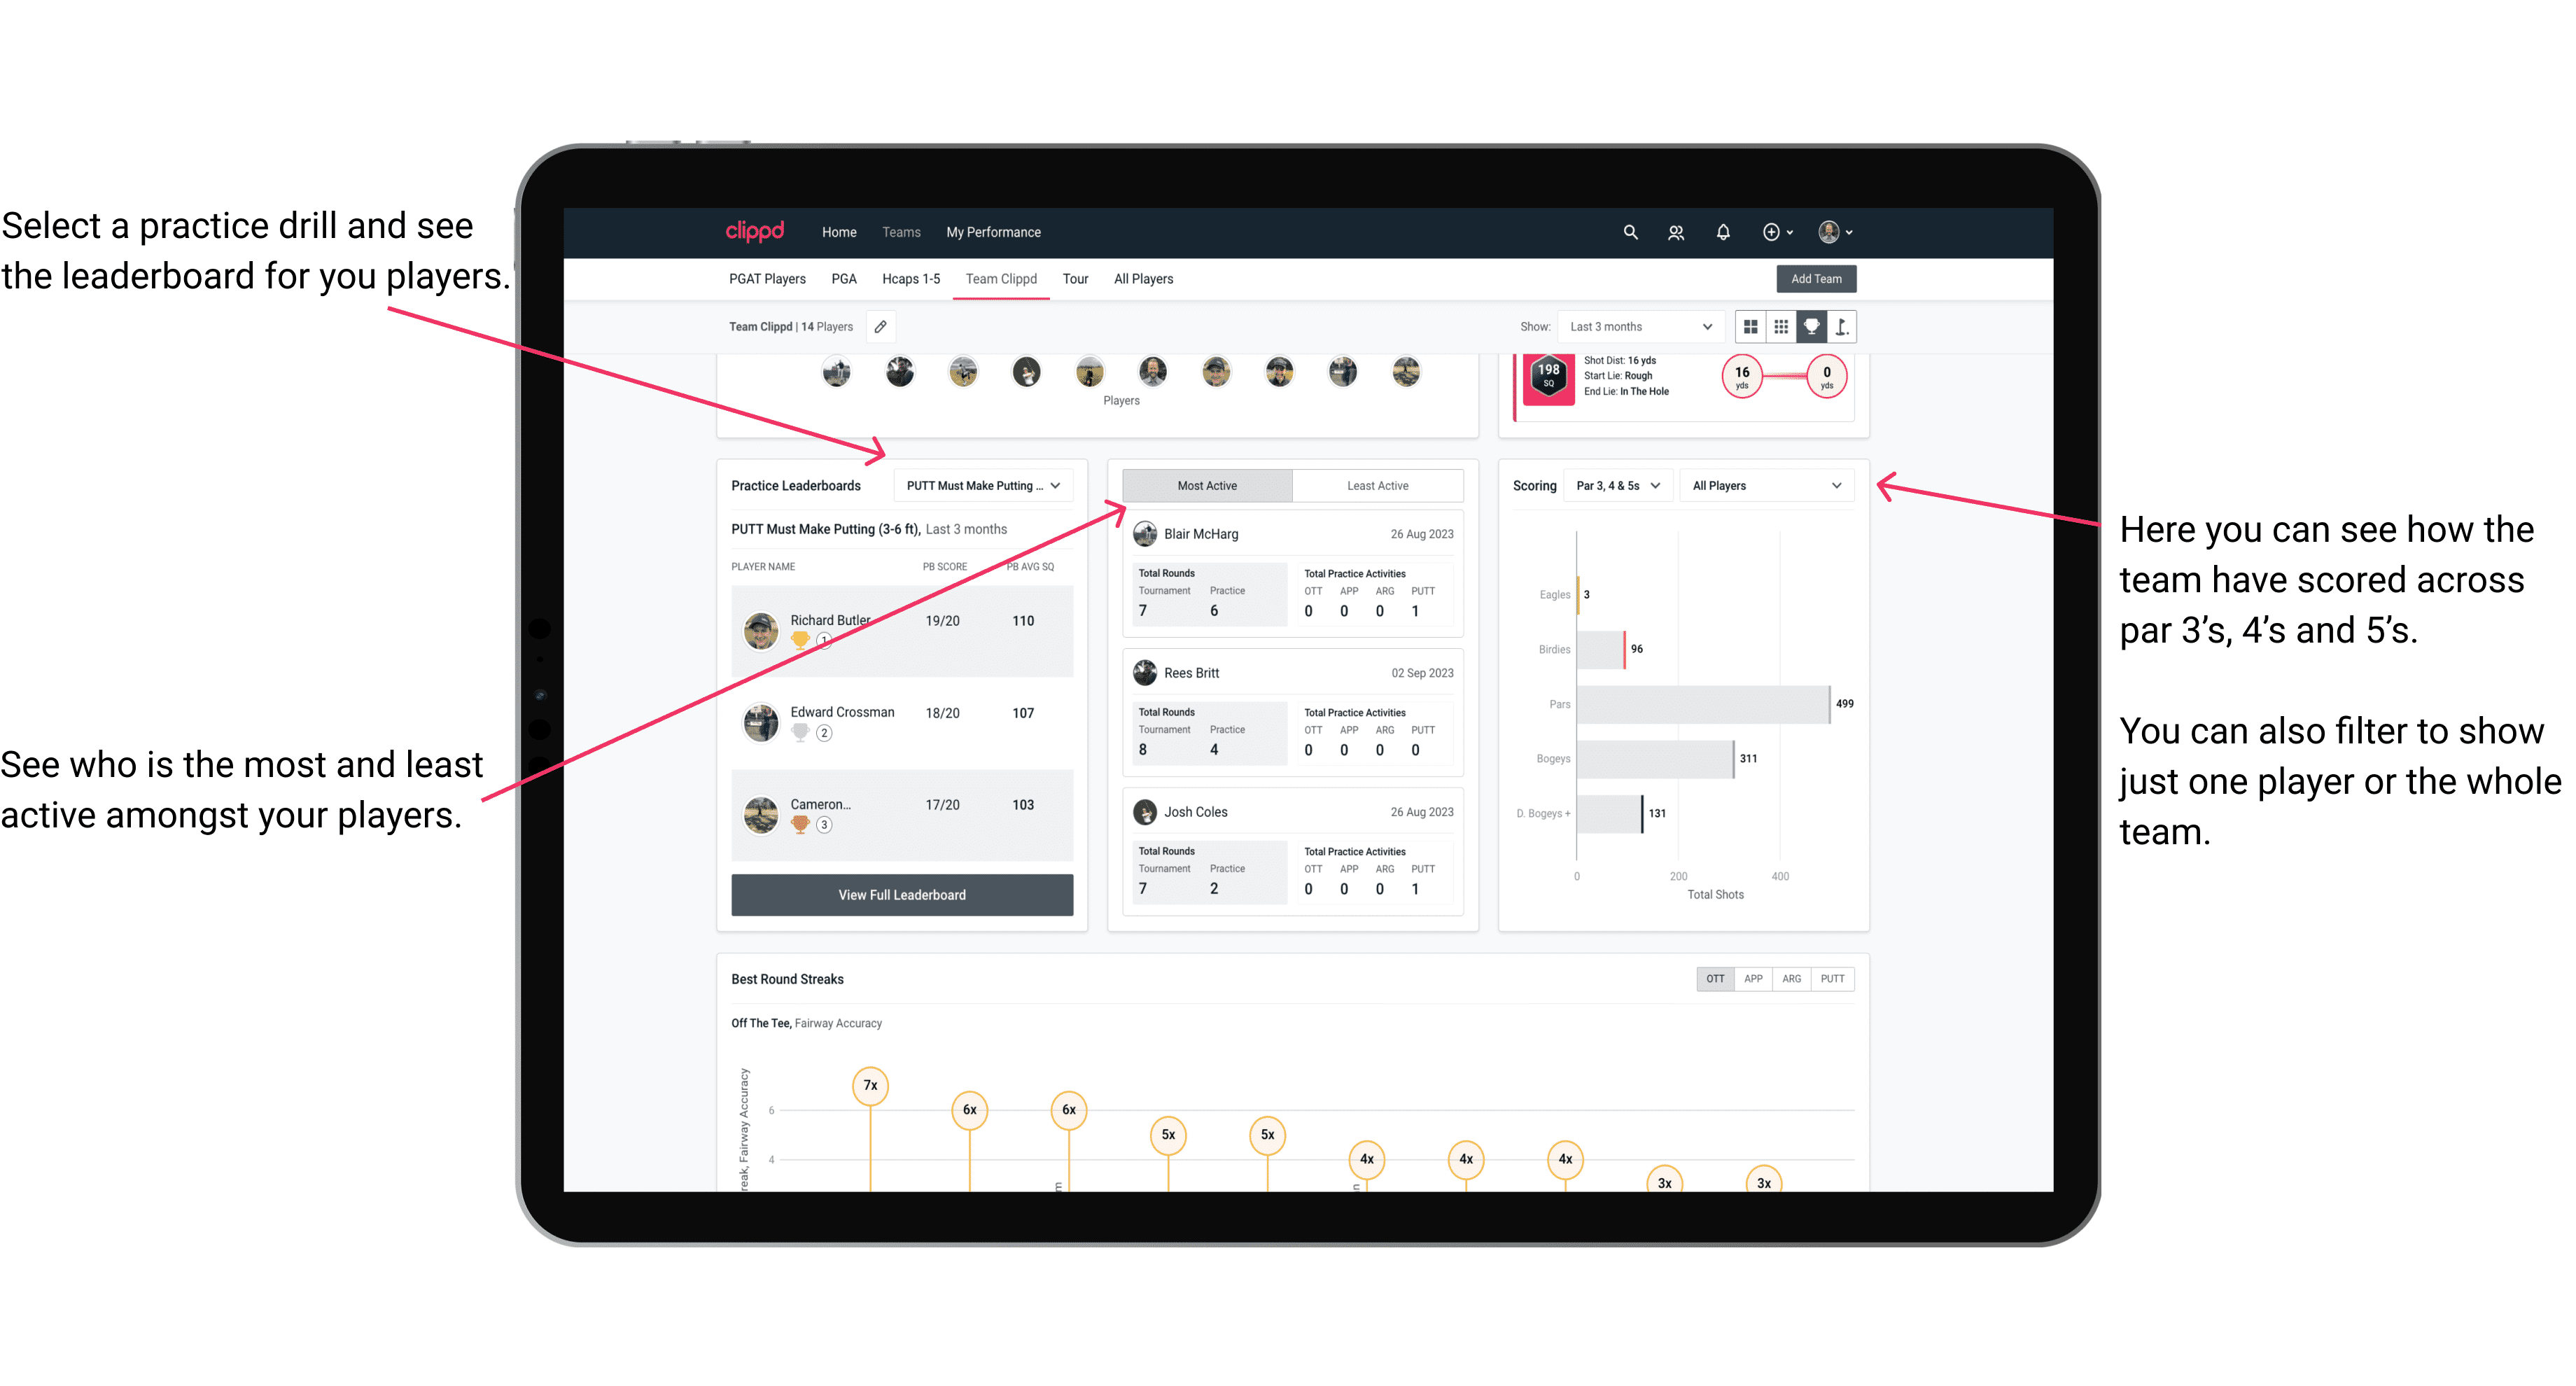Click the View Full Leaderboard button
Image resolution: width=2576 pixels, height=1386 pixels.
pos(902,895)
